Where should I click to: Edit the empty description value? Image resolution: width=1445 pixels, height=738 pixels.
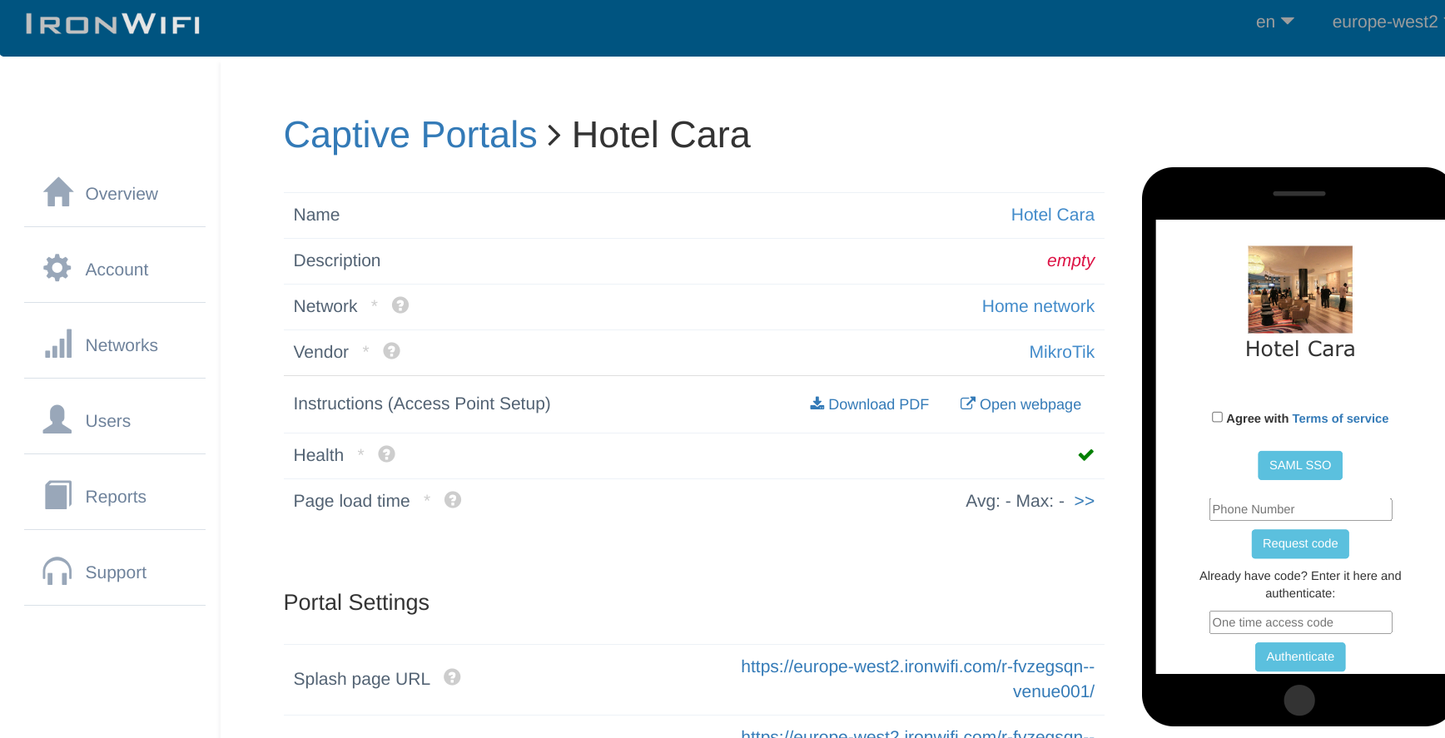click(1070, 260)
